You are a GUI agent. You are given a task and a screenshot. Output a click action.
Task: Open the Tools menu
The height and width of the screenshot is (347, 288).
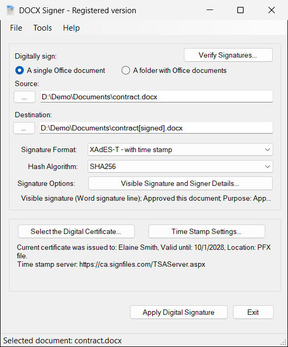(42, 28)
